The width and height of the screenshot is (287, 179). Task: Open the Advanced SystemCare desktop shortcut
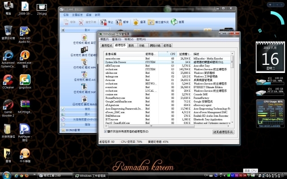8,59
